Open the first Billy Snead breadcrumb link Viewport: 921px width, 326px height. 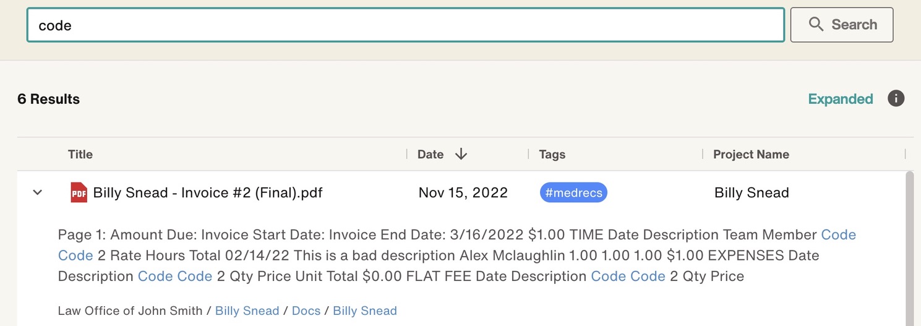pos(247,311)
